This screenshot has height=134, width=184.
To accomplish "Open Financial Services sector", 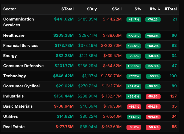I will pos(21,46).
